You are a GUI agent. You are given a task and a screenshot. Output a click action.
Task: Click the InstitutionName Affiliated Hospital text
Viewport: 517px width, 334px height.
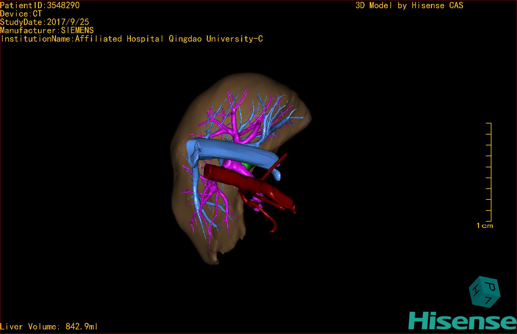coord(131,39)
